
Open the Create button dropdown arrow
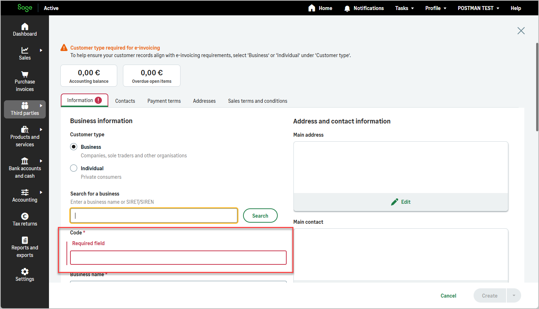point(514,295)
